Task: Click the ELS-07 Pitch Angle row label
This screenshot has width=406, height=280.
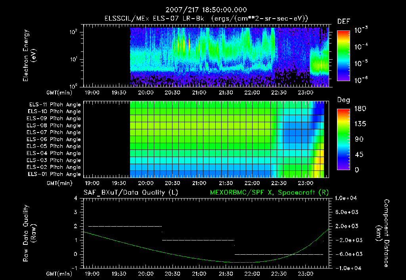Action: [x=54, y=132]
